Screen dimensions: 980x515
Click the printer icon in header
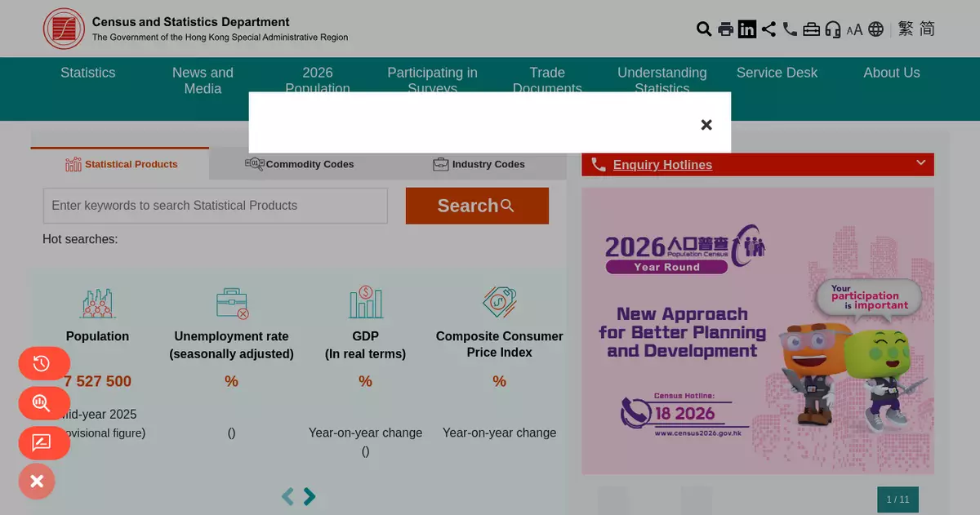[725, 29]
